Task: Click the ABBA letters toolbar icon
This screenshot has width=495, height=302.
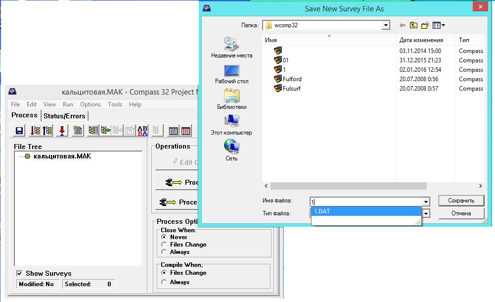Action: tap(142, 131)
